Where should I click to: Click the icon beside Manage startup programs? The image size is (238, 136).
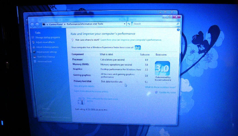pos(33,38)
